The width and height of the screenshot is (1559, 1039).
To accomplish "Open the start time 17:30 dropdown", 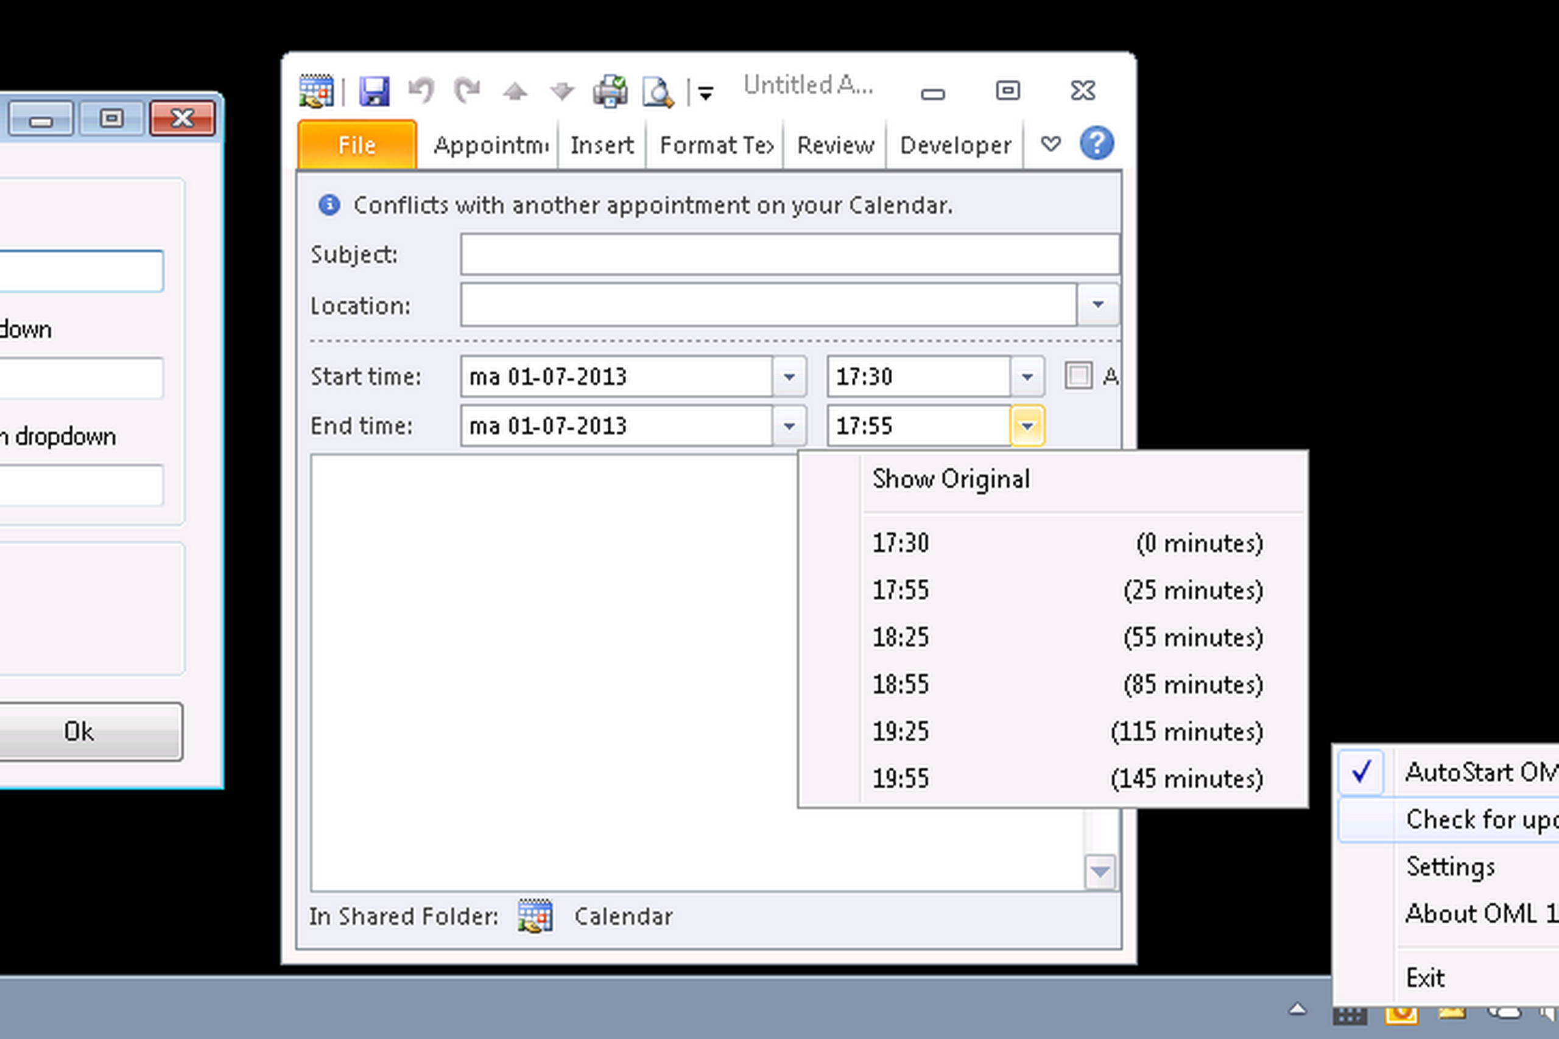I will (x=1027, y=376).
